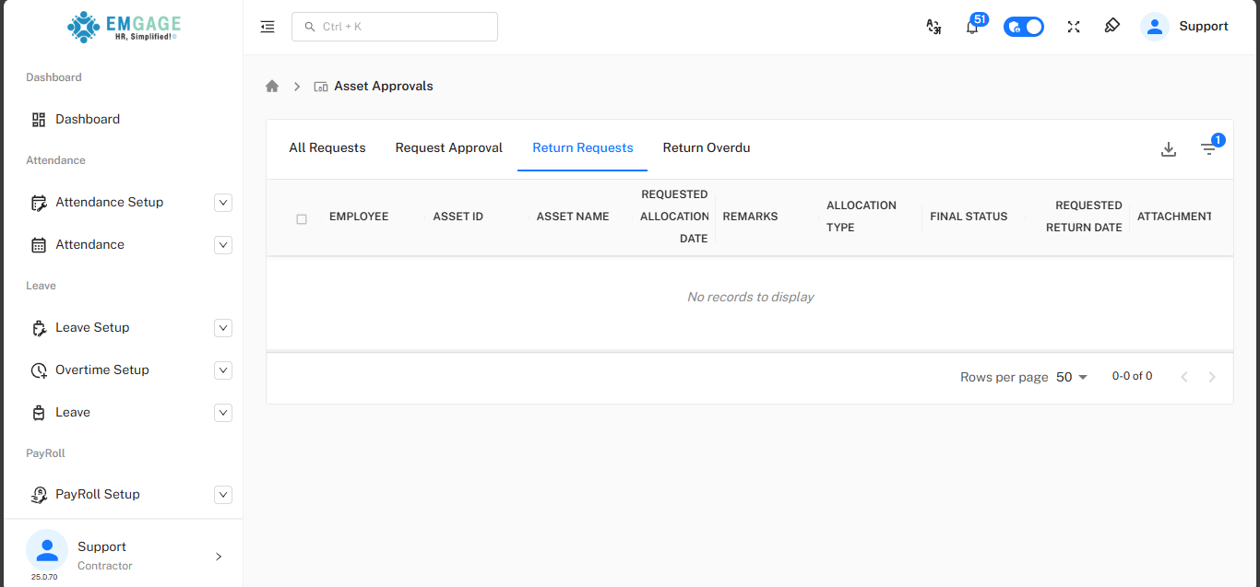The height and width of the screenshot is (587, 1260).
Task: Expand the Leave Setup submenu
Action: click(222, 328)
